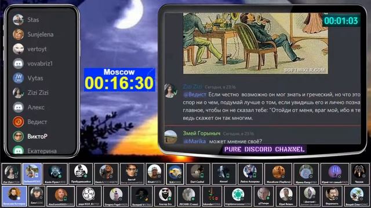Open the Пробудившийся participant card
The image size is (371, 208).
pos(81,174)
